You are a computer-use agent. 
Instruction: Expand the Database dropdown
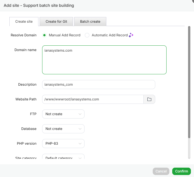[x=63, y=129]
